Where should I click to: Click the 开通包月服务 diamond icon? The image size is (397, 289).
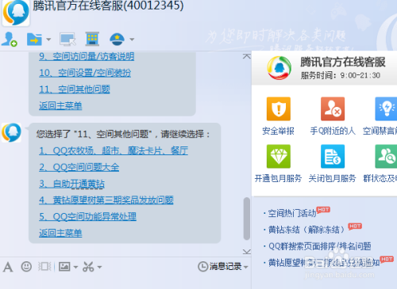[279, 156]
